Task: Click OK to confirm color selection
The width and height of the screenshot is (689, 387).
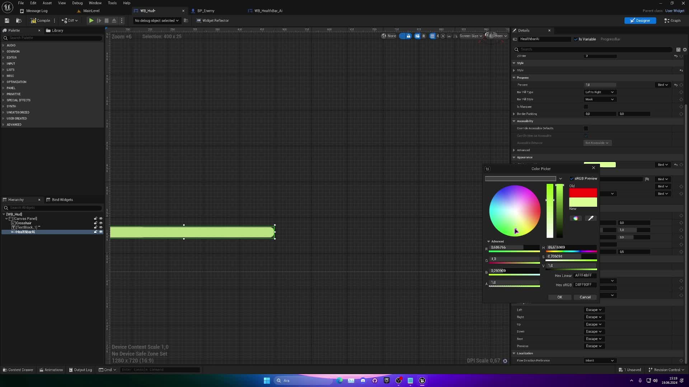Action: tap(560, 297)
